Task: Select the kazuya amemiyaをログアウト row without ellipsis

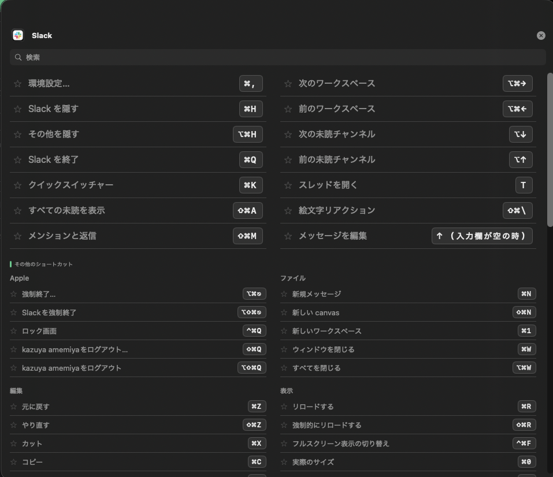Action: [138, 368]
